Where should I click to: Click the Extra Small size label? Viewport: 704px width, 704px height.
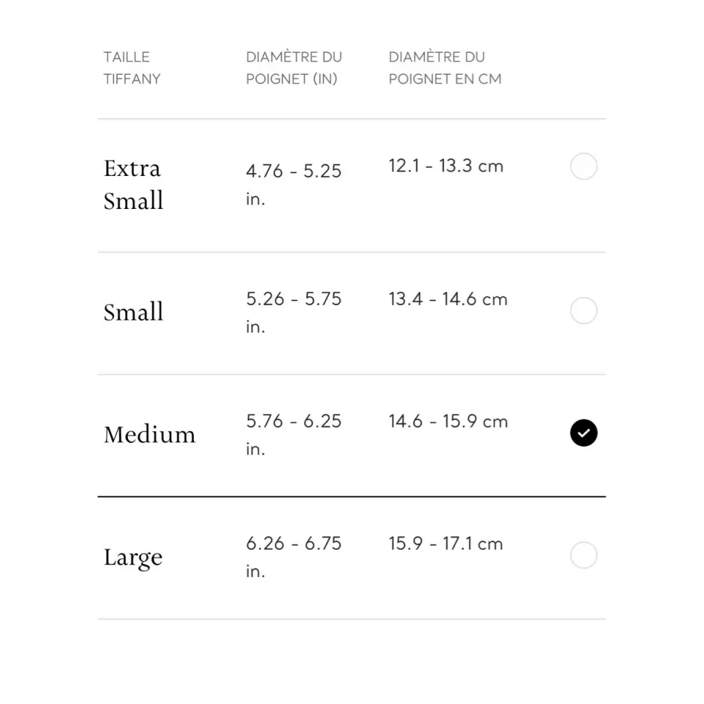click(x=133, y=184)
